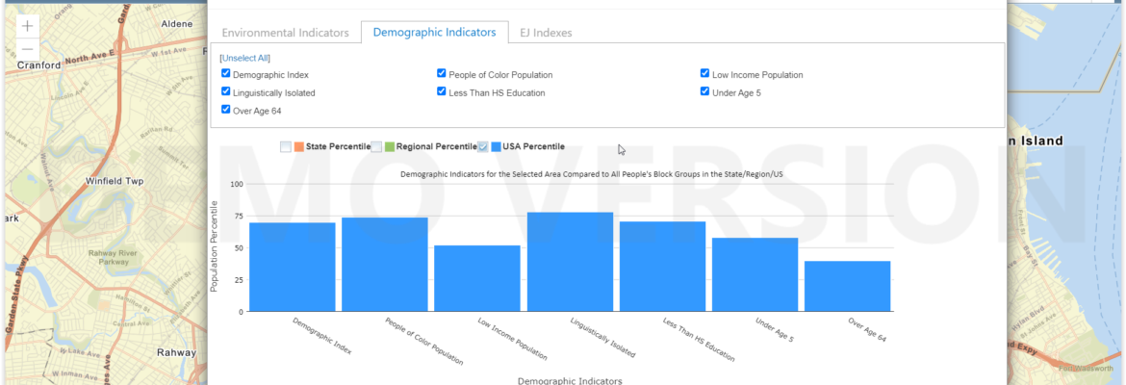1126x385 pixels.
Task: Click the orange State Percentile swatch
Action: [299, 146]
